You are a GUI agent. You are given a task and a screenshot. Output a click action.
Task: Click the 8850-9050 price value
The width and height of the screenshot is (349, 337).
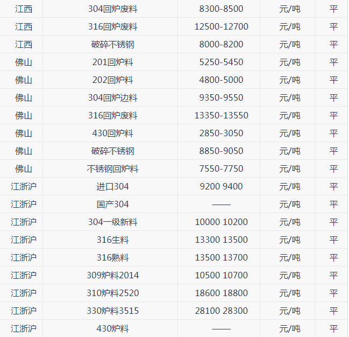(220, 151)
